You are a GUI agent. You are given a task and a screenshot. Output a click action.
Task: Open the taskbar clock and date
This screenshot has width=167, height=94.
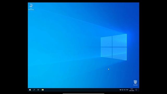132,90
